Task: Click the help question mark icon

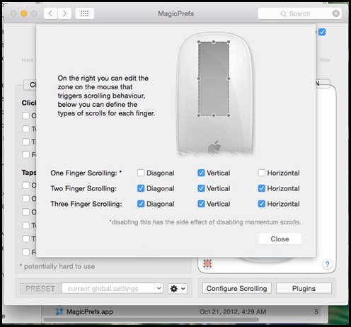Action: pyautogui.click(x=328, y=264)
